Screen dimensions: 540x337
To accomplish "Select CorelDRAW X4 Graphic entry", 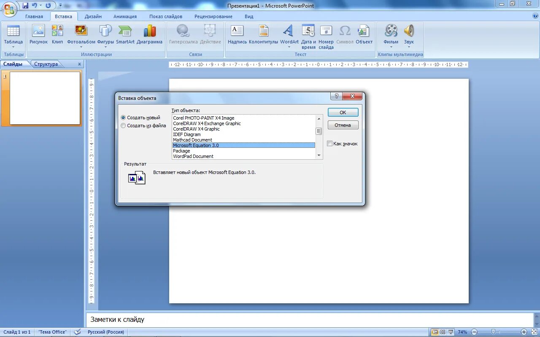I will tap(244, 129).
